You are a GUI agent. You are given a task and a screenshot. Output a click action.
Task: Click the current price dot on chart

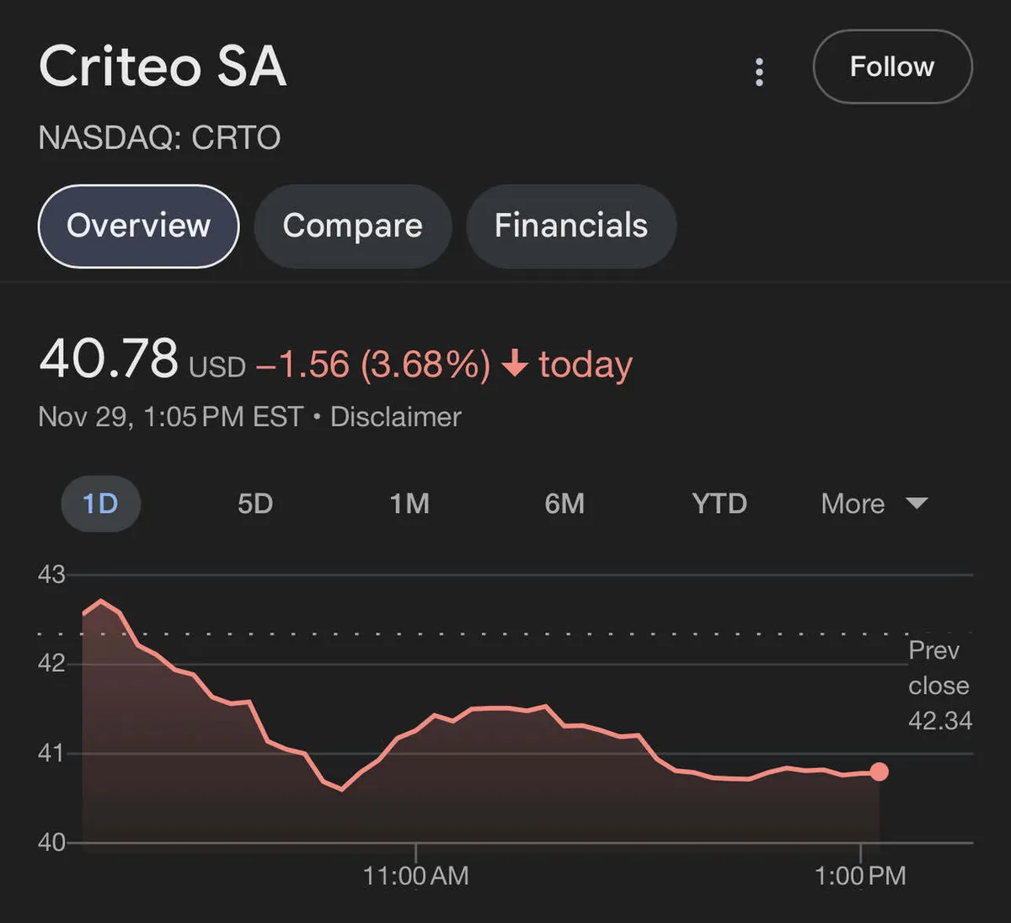[879, 771]
